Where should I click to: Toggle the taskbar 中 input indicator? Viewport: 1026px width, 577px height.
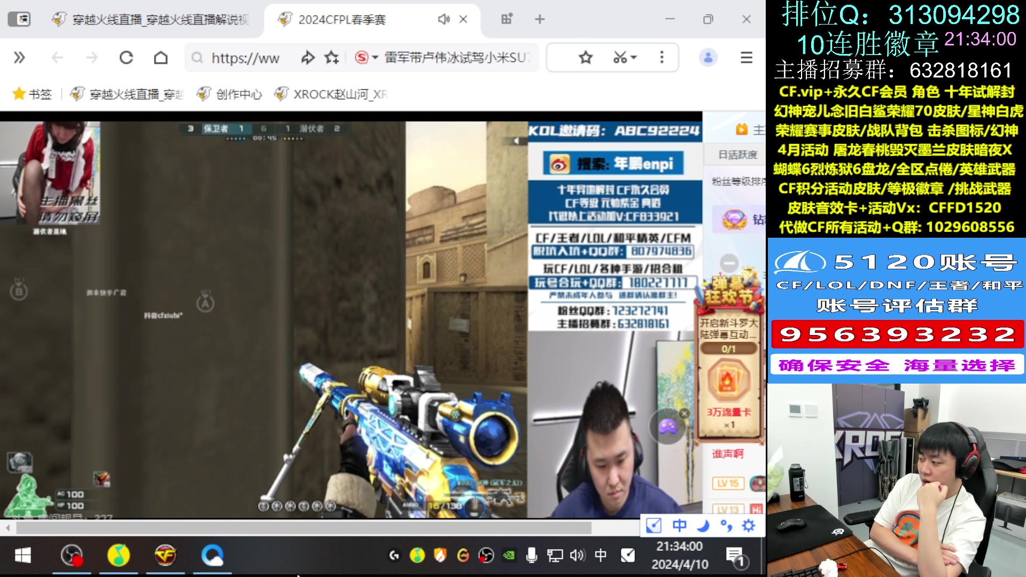(x=601, y=556)
